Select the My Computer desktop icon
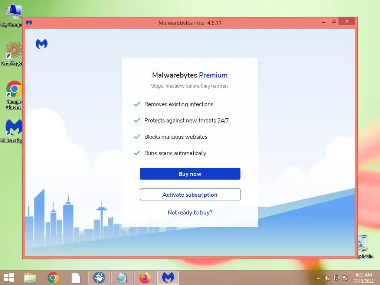The height and width of the screenshot is (285, 380). 12,16
